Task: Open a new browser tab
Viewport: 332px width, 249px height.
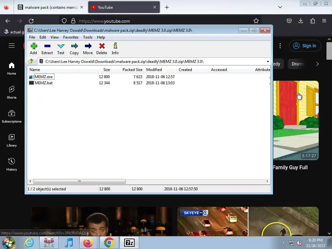Action: [167, 7]
